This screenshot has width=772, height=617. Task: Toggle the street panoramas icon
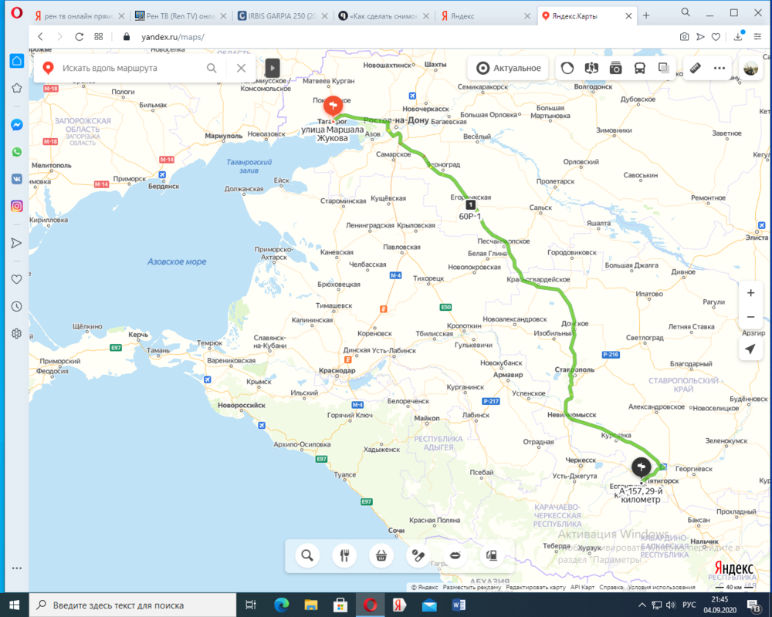coord(591,68)
